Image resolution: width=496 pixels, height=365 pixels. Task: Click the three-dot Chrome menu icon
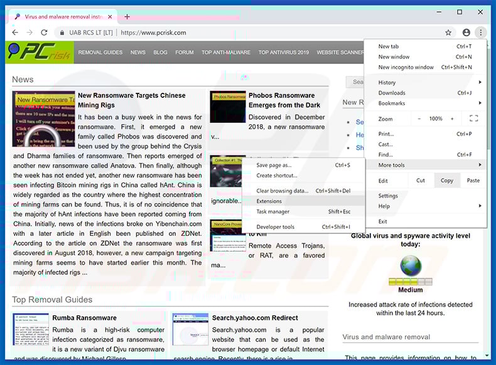point(481,32)
